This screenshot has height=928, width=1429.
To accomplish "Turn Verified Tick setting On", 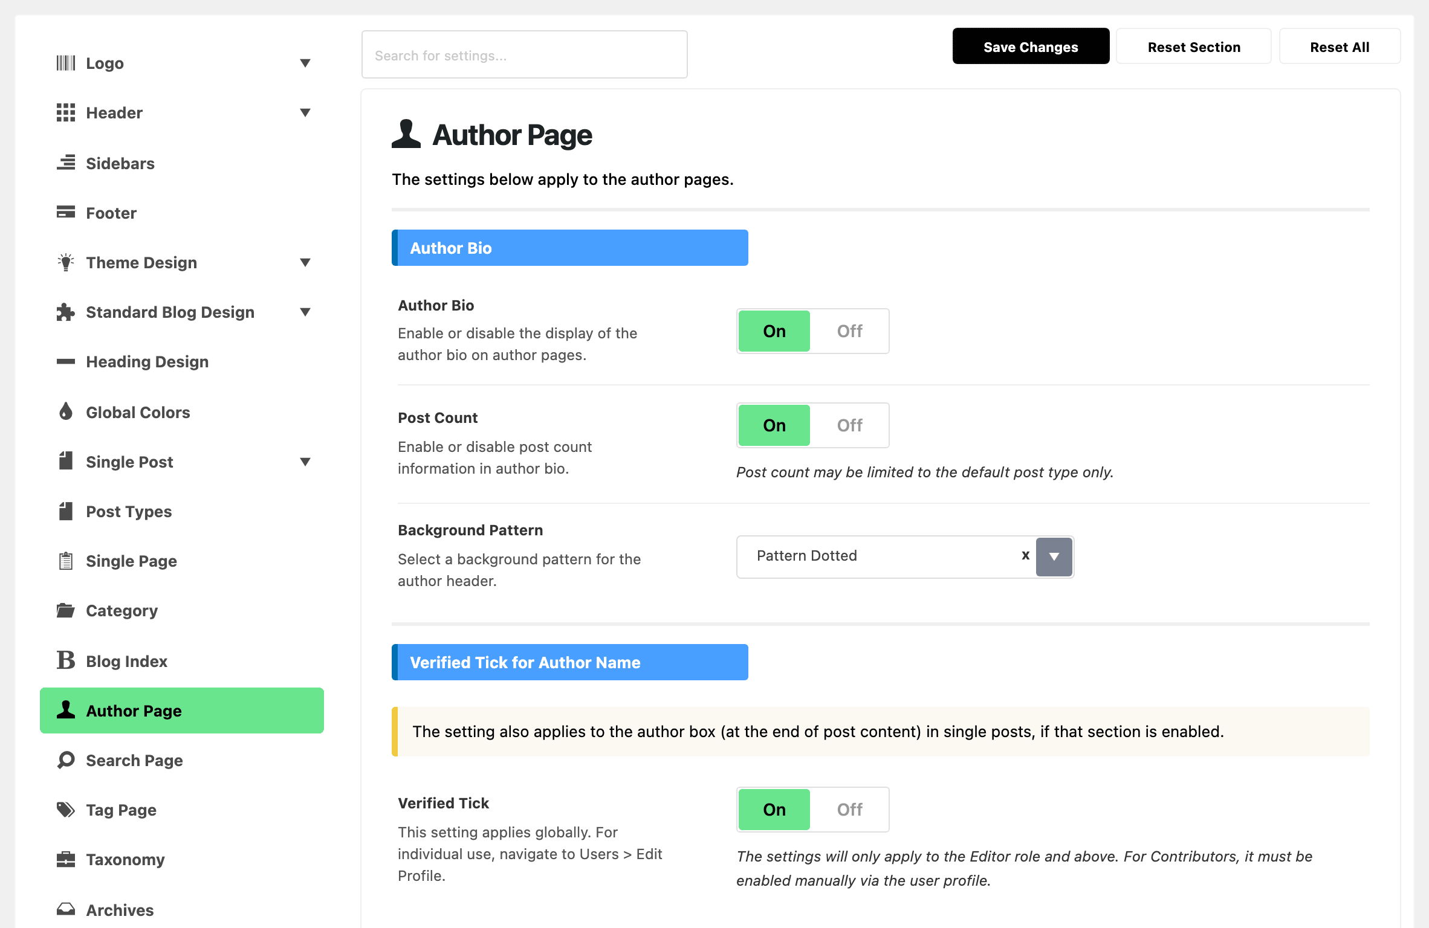I will tap(774, 810).
